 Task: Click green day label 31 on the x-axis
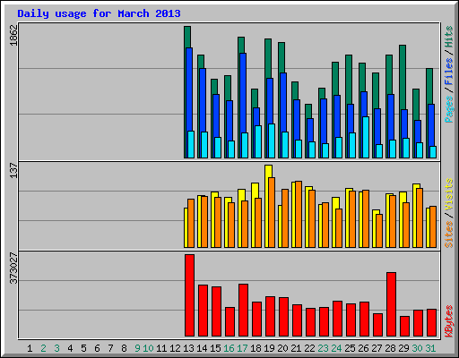[x=430, y=348]
